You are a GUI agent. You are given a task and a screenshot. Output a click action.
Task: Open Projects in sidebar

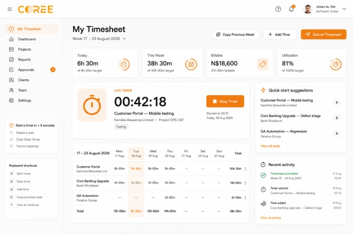tap(32, 49)
